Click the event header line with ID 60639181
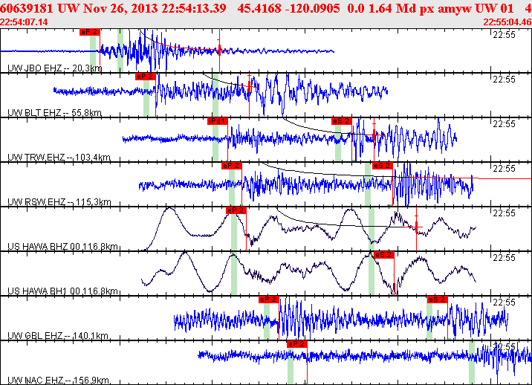 (x=266, y=8)
